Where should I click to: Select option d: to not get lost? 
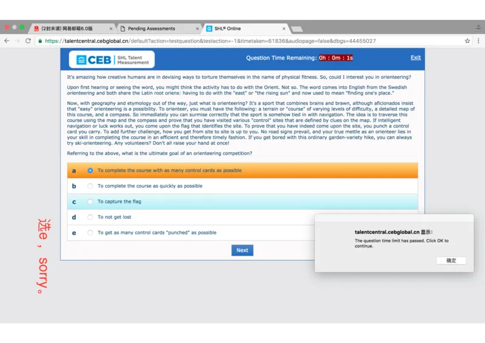[x=90, y=217]
